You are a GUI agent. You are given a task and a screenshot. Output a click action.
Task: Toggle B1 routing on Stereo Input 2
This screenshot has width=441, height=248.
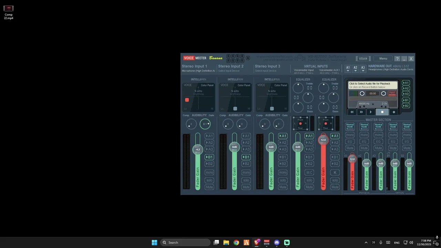click(246, 157)
